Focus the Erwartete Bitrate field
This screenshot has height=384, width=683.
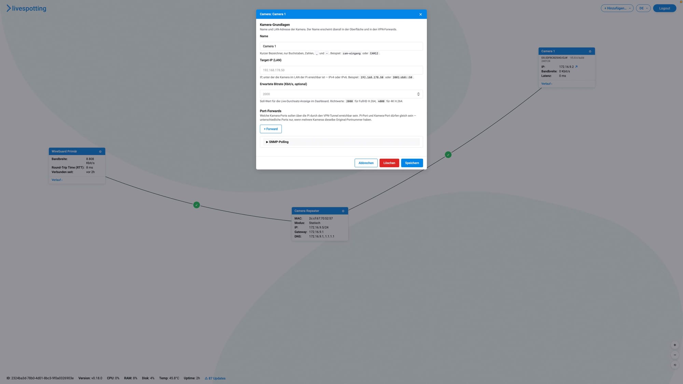click(341, 94)
